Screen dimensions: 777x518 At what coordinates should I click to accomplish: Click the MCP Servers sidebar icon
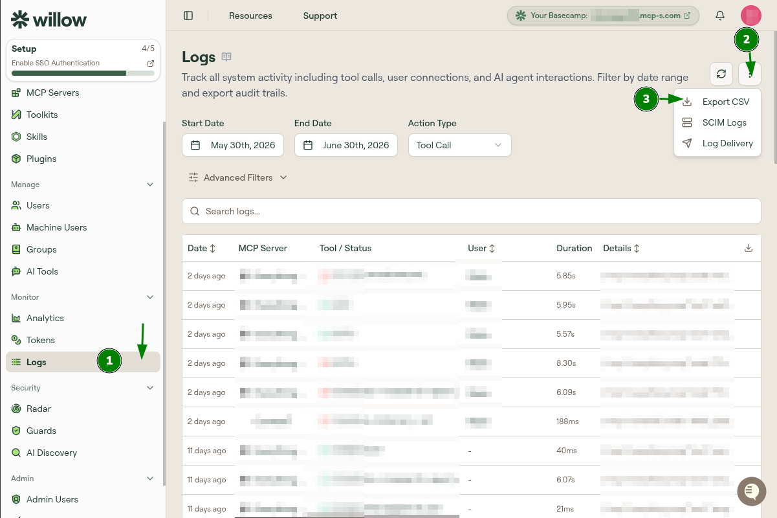click(x=16, y=93)
